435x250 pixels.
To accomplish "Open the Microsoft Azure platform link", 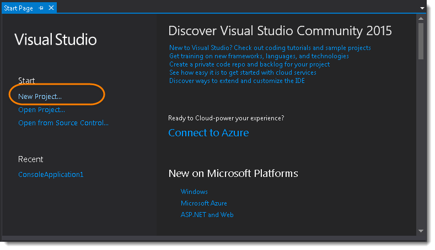I will (x=203, y=203).
